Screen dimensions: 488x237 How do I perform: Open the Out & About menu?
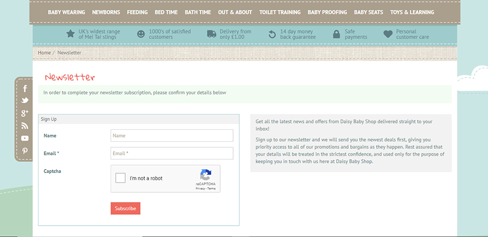pos(235,12)
